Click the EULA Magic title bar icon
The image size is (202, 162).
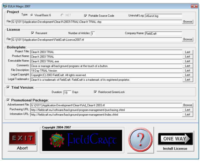(5, 6)
